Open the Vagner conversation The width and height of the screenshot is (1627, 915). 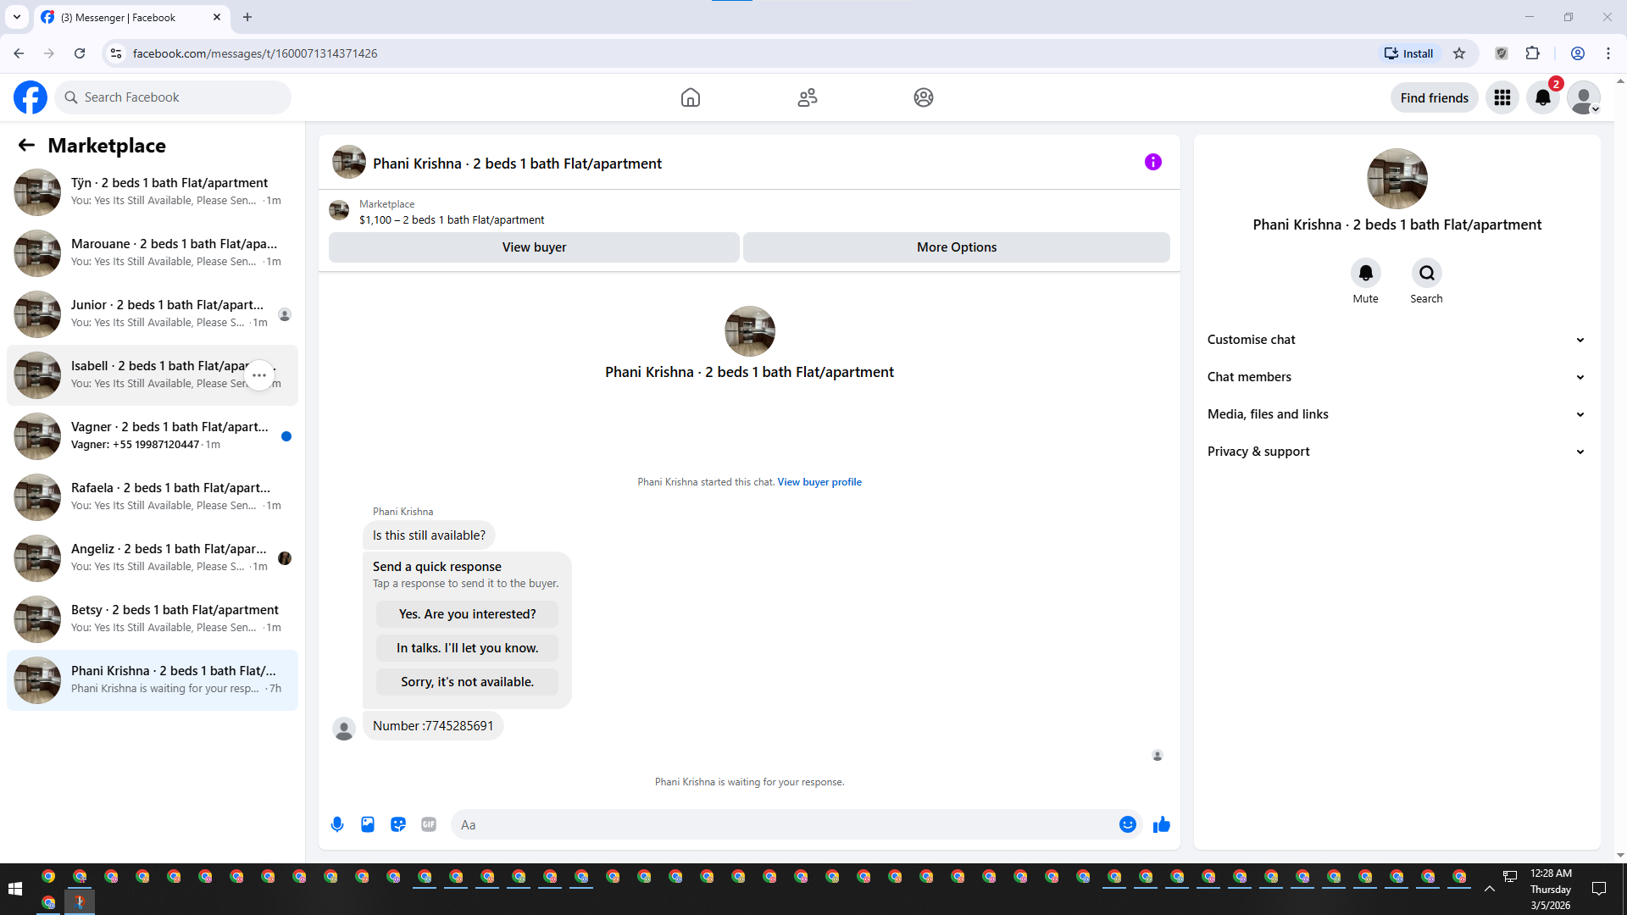pyautogui.click(x=153, y=436)
